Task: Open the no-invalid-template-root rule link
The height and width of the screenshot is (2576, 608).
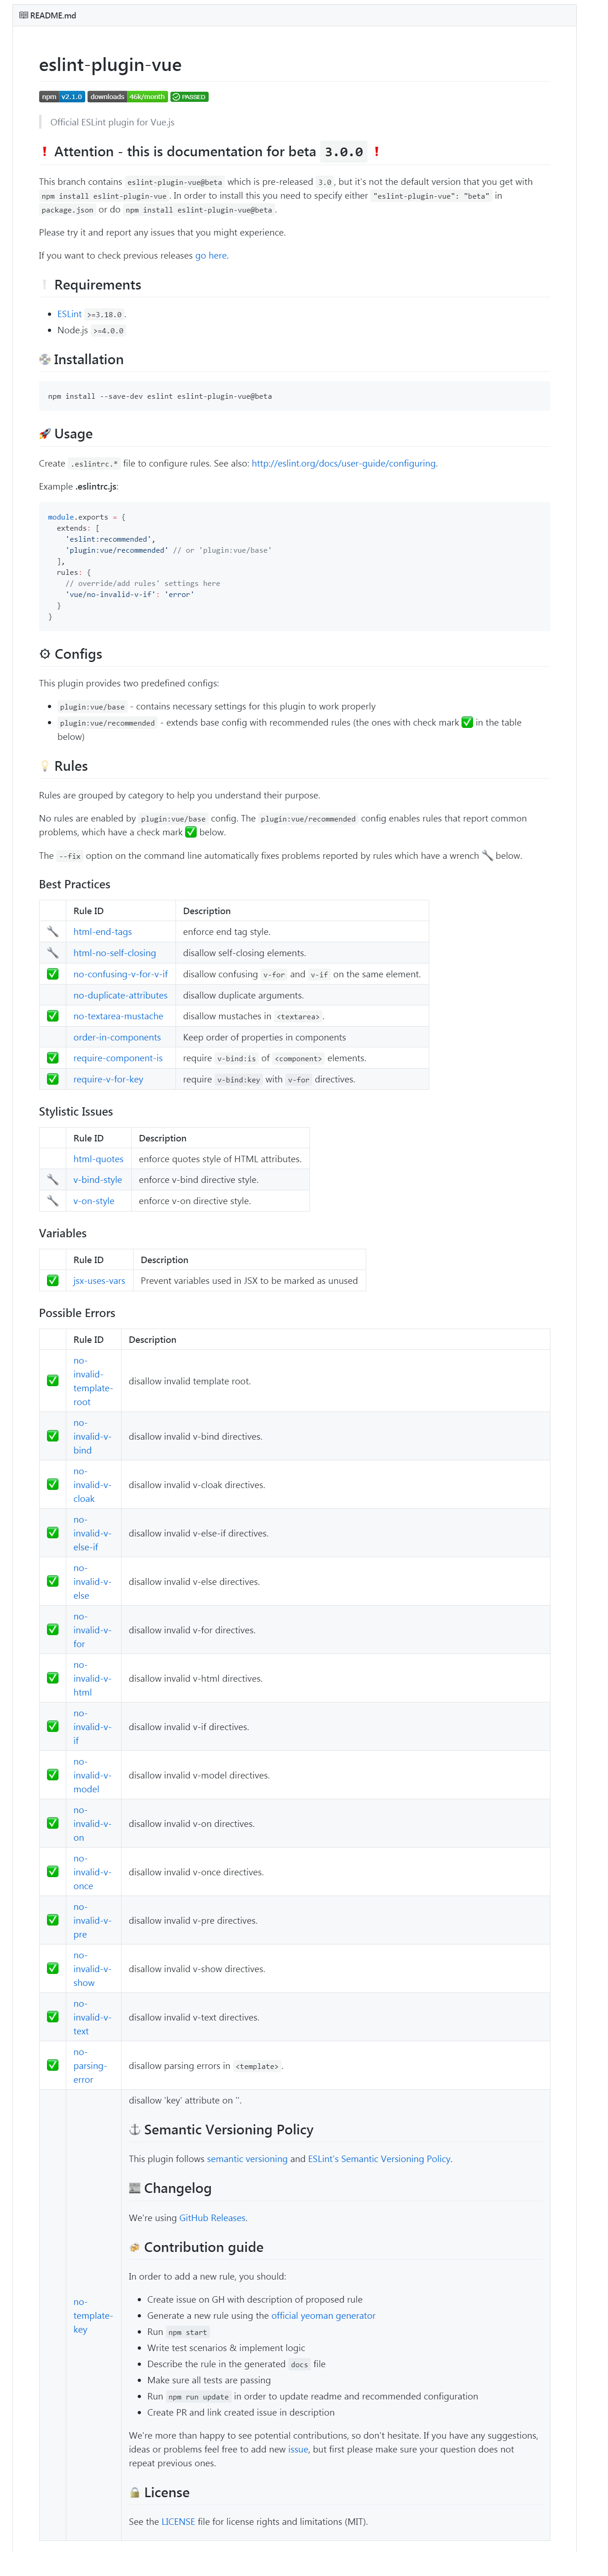Action: 93,1382
